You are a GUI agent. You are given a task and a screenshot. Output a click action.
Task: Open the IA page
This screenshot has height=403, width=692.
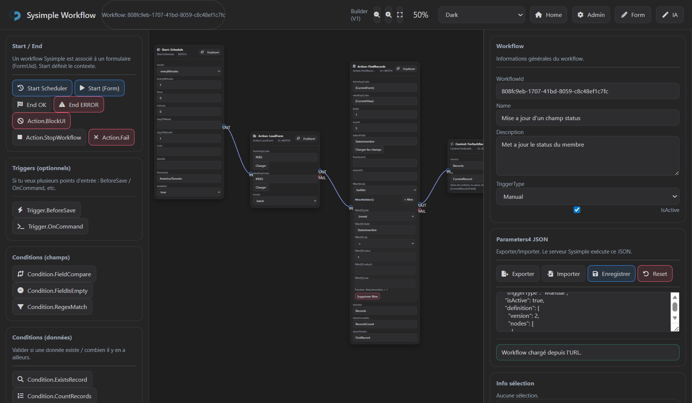click(x=670, y=15)
